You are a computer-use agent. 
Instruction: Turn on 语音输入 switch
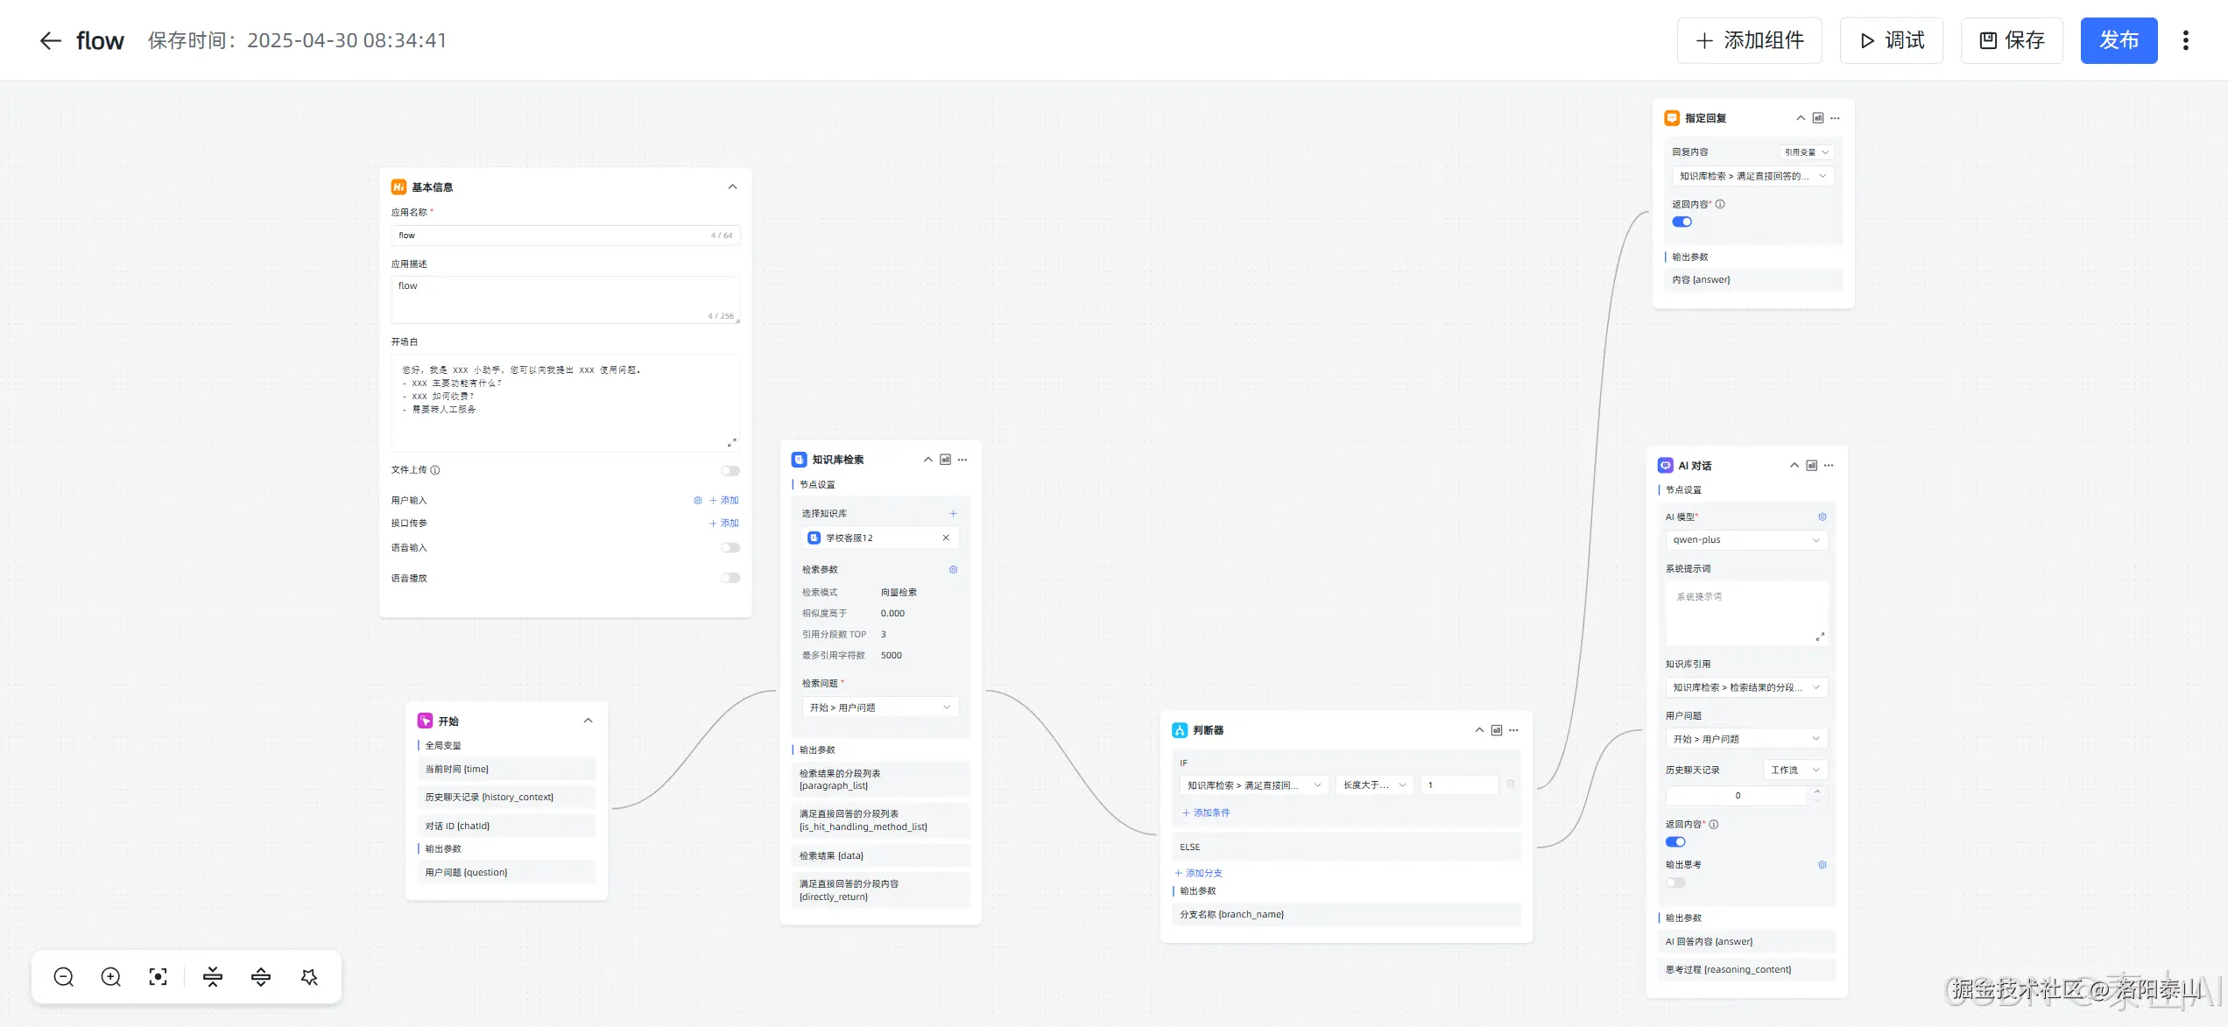click(730, 547)
